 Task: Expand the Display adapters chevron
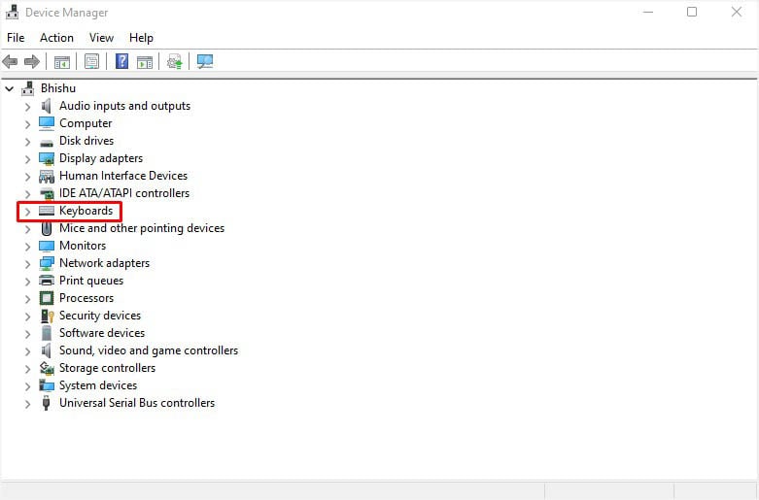pyautogui.click(x=27, y=159)
